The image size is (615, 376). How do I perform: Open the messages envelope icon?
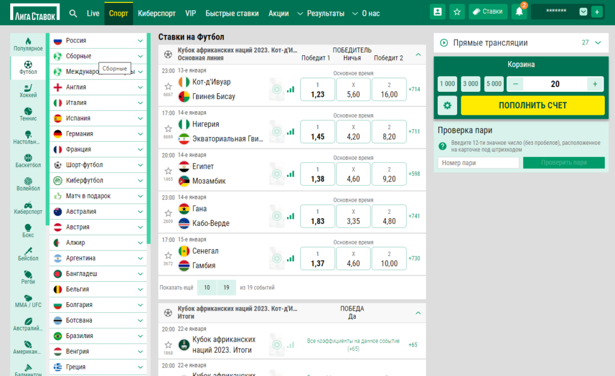point(583,12)
